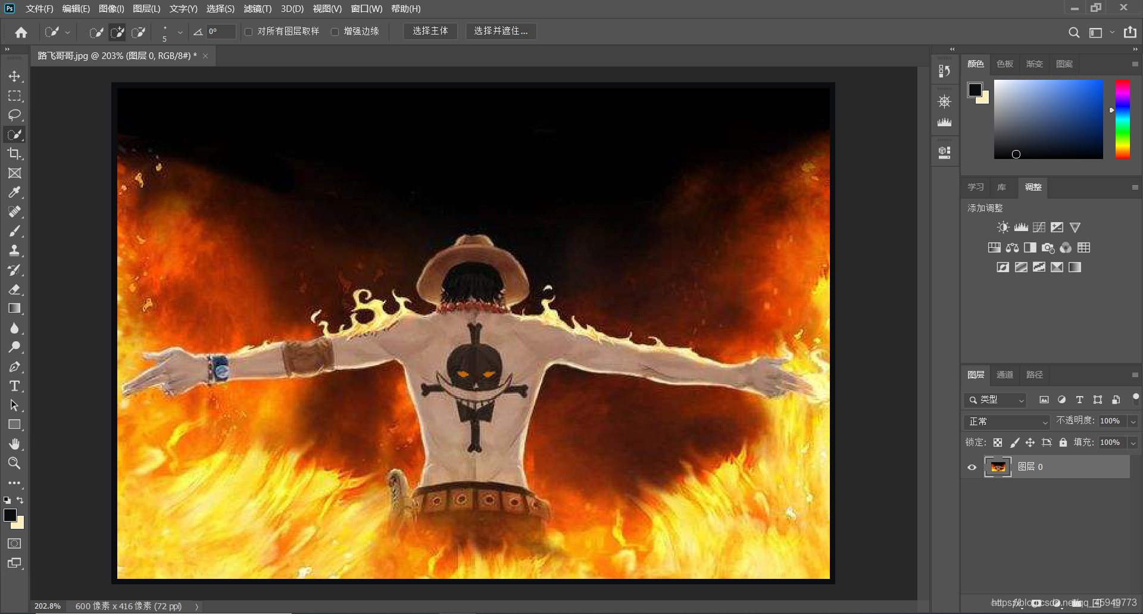Add a Color Balance adjustment
The width and height of the screenshot is (1143, 614).
(1012, 248)
